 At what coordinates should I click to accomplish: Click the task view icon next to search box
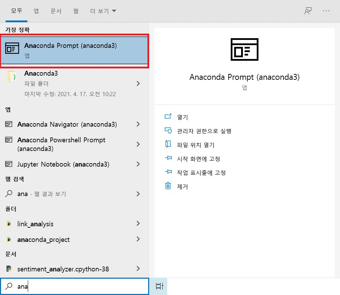159,286
